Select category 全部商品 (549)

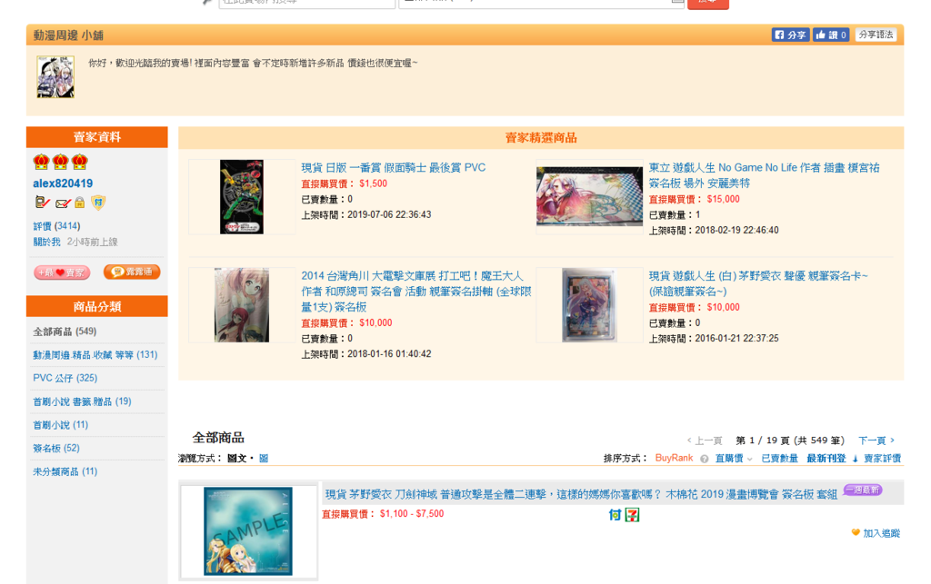pyautogui.click(x=65, y=332)
